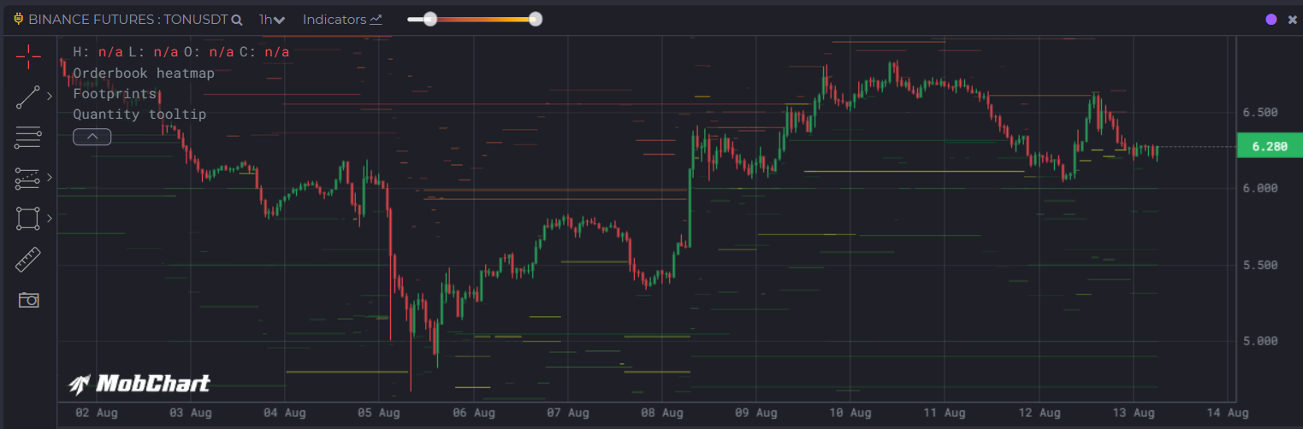Click the 6.500 price axis label

pyautogui.click(x=1260, y=113)
